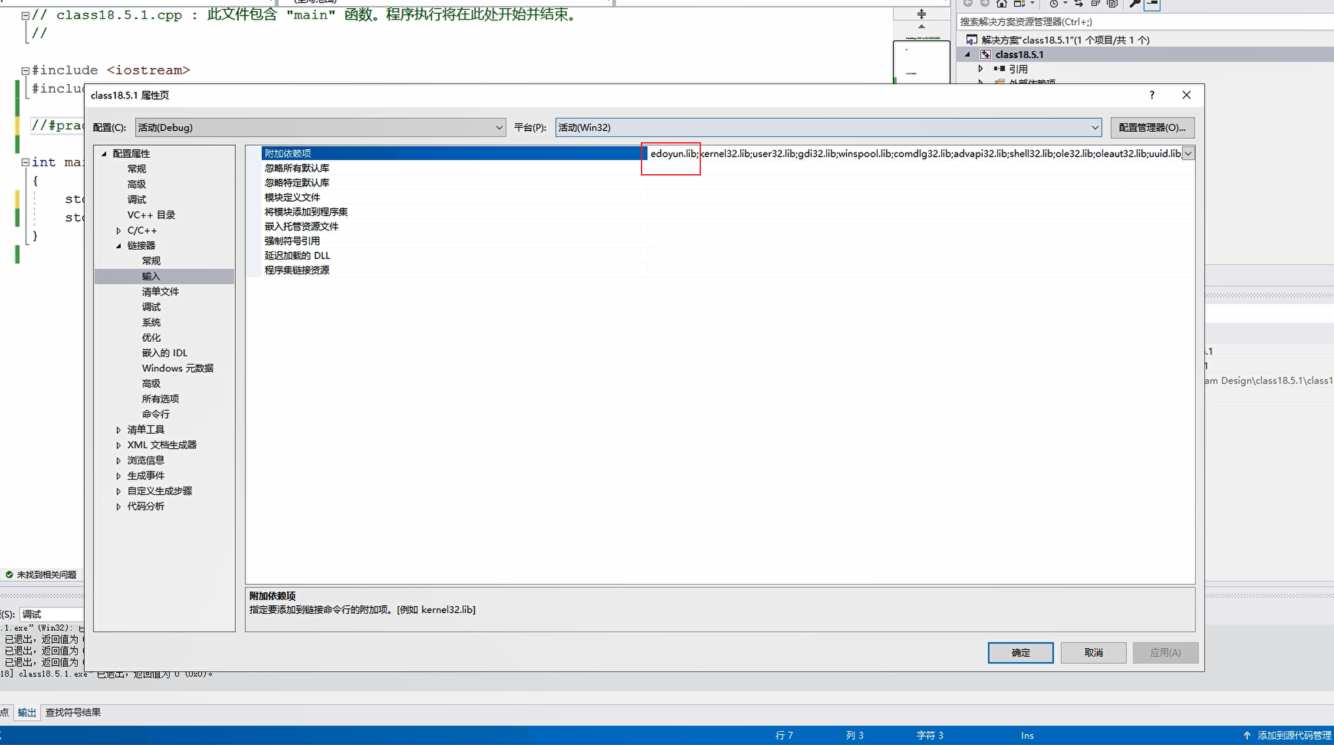Switch to the 查找符号结果 tab
The image size is (1334, 745).
[73, 712]
